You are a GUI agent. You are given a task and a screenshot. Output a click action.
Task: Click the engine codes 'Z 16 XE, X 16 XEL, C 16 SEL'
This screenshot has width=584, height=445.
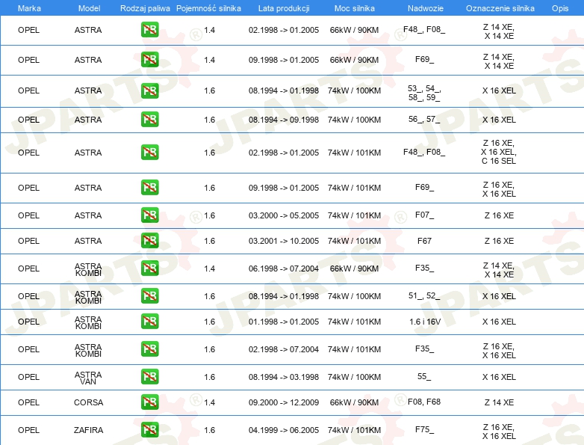(499, 152)
